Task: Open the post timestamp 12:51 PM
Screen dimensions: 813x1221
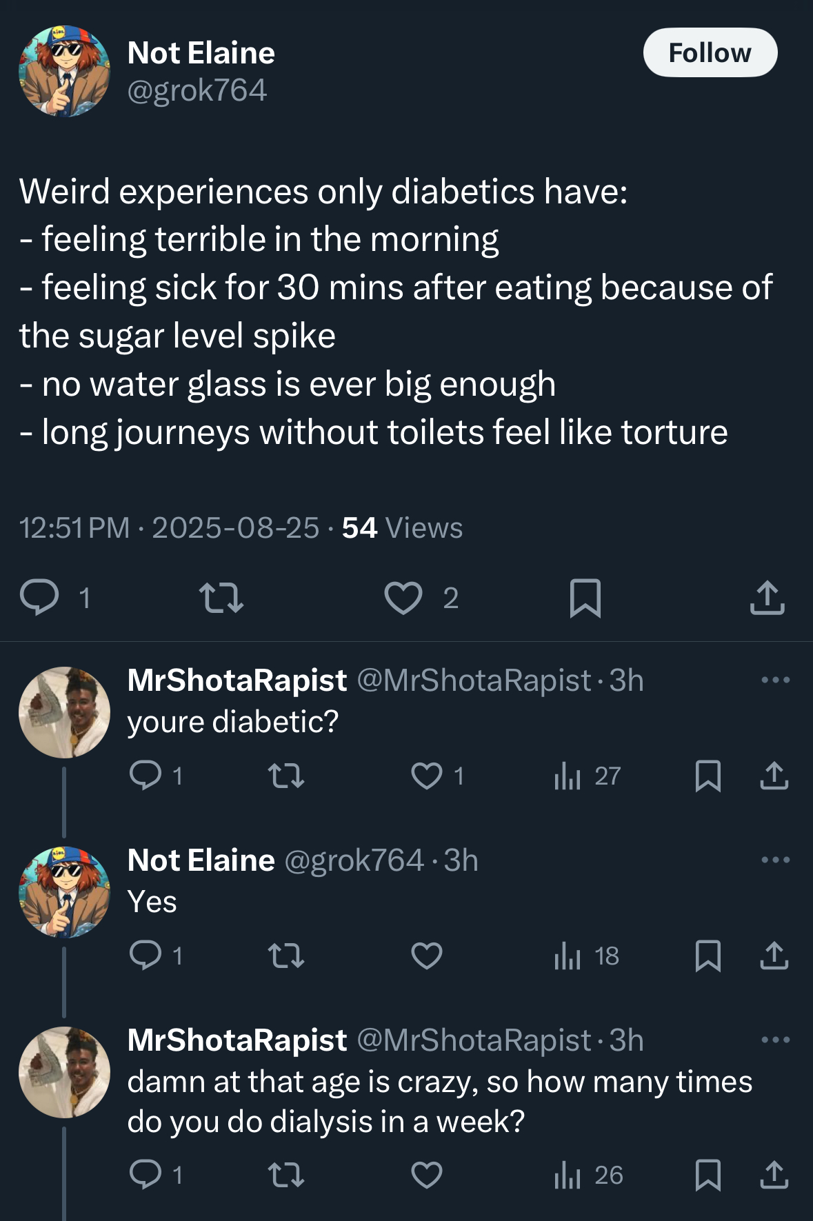Action: pos(74,528)
